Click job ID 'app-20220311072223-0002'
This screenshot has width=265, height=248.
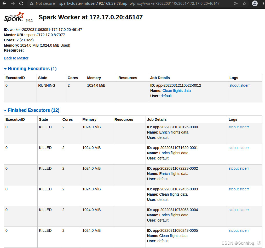point(175,168)
